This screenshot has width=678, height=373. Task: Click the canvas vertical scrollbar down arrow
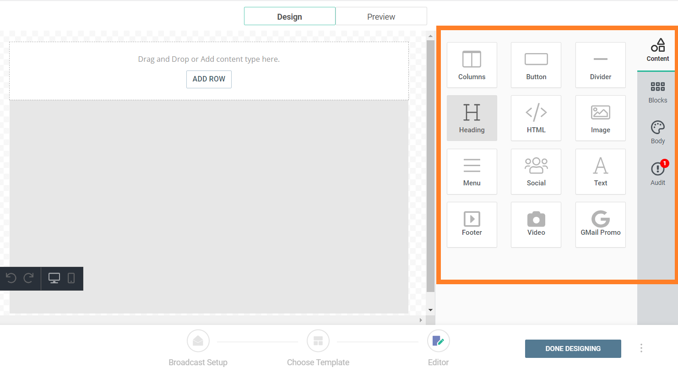(x=430, y=310)
